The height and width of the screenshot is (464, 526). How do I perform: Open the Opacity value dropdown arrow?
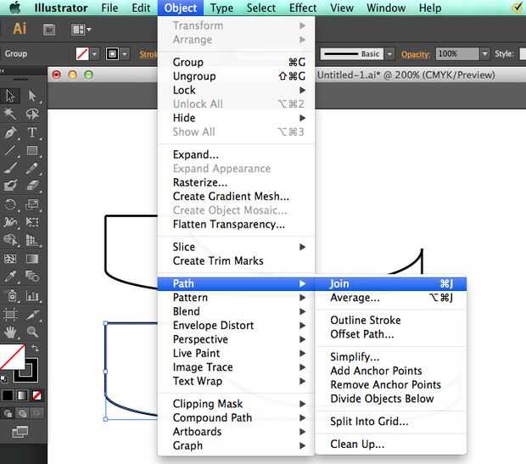484,53
